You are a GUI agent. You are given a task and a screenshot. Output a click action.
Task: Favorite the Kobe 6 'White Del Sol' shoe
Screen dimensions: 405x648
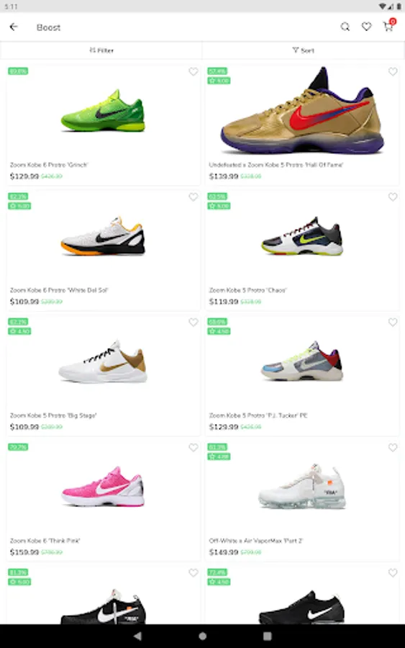194,197
